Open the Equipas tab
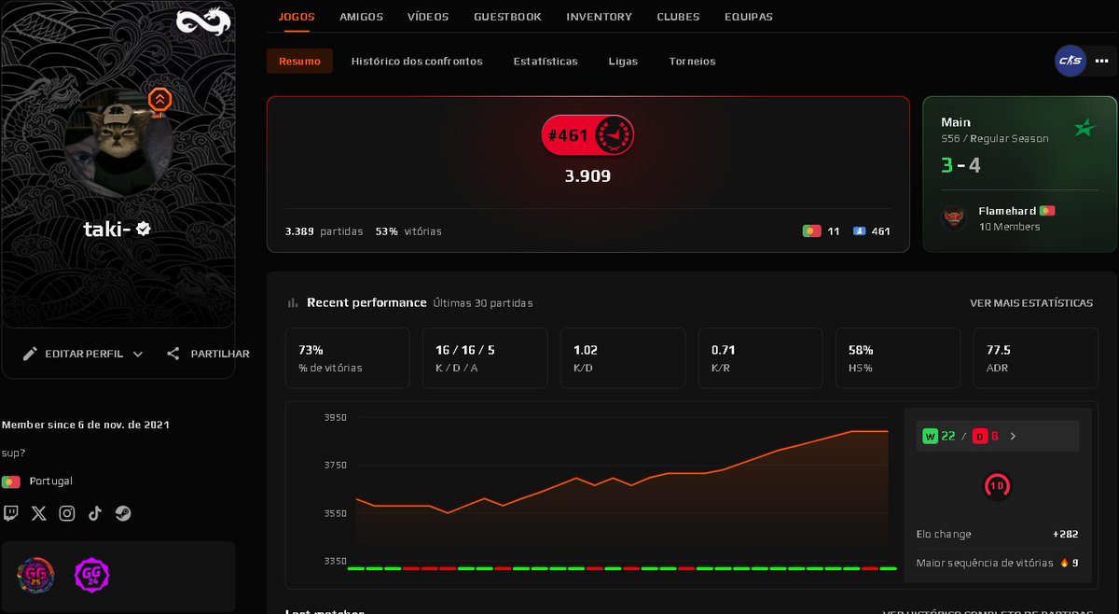This screenshot has height=614, width=1119. click(748, 17)
